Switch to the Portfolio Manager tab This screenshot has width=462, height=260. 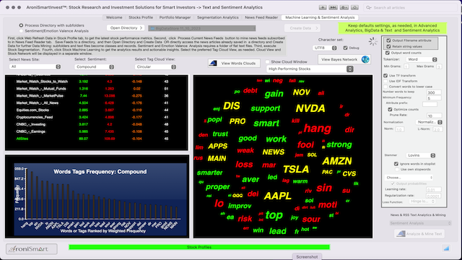(x=175, y=17)
